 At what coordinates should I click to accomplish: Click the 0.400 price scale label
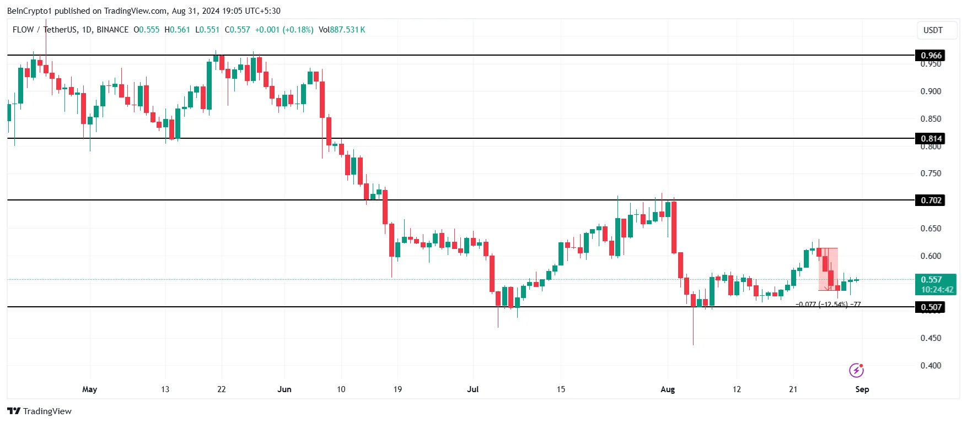click(931, 366)
